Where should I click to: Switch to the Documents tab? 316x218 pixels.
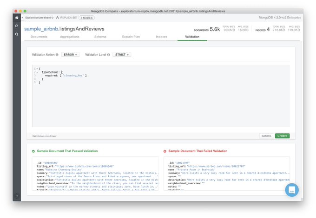[39, 37]
